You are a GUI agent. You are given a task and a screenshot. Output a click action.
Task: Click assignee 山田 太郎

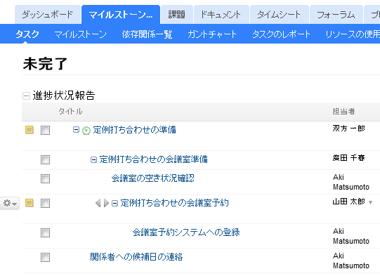pyautogui.click(x=348, y=202)
